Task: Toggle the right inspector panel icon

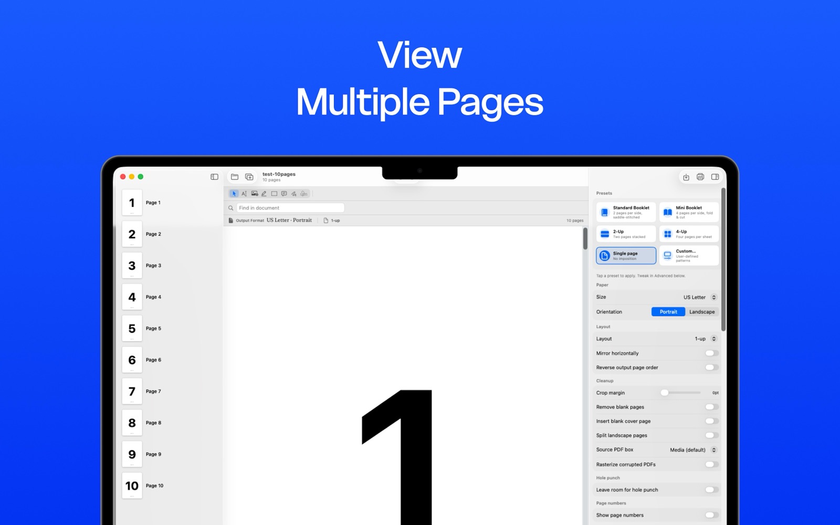Action: click(x=715, y=177)
